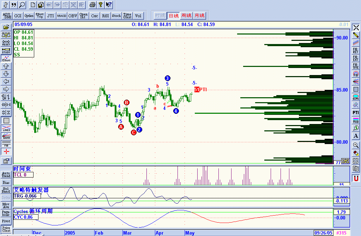Select the 月线 monthly timeframe tab

pyautogui.click(x=199, y=15)
